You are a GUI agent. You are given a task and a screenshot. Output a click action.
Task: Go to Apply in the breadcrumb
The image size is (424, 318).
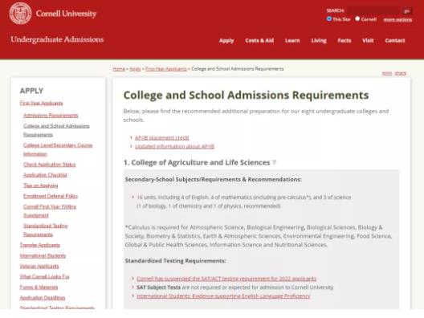click(x=135, y=69)
